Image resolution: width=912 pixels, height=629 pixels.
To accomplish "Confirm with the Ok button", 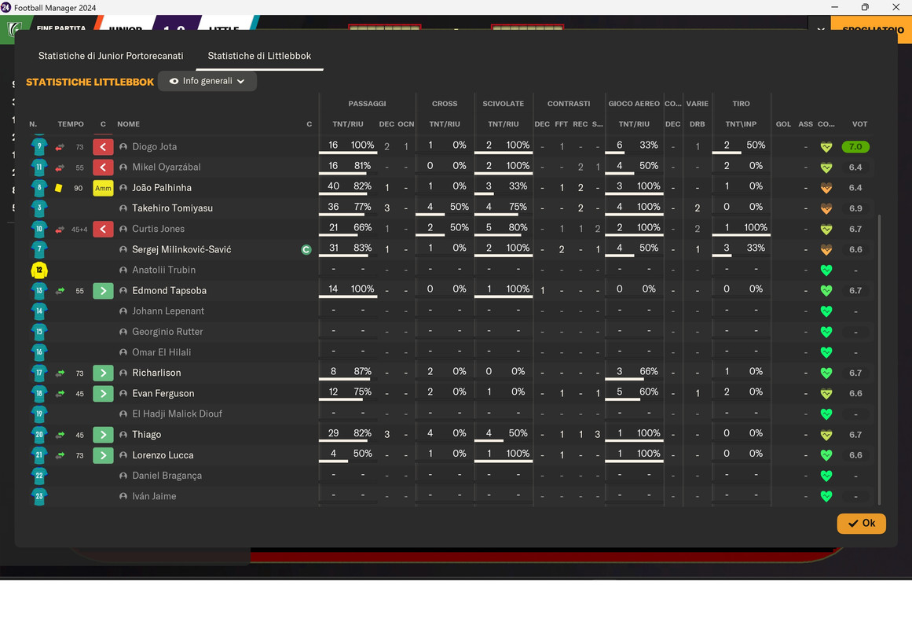I will pyautogui.click(x=862, y=523).
